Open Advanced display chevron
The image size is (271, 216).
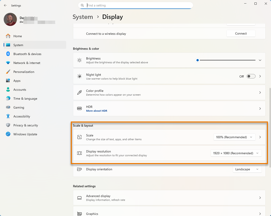[x=260, y=198]
